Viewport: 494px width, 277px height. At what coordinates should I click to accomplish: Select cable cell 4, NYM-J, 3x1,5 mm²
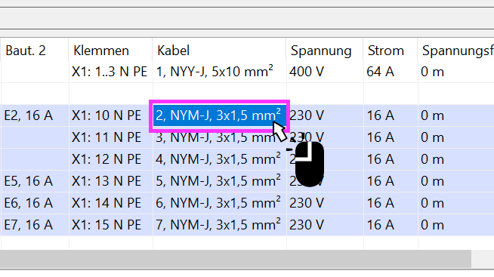tap(219, 159)
